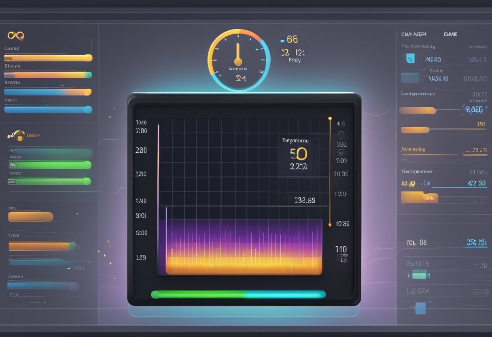Click the orange icon beside the Gmoir label
The image size is (492, 337).
18,135
